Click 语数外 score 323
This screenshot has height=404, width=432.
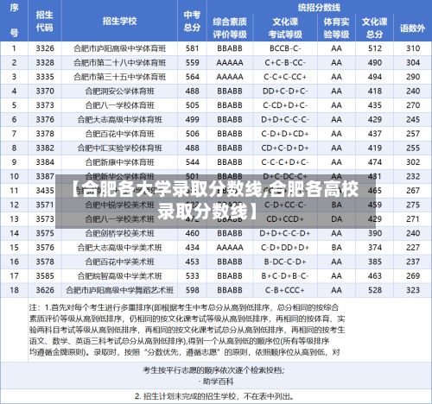[x=413, y=290]
